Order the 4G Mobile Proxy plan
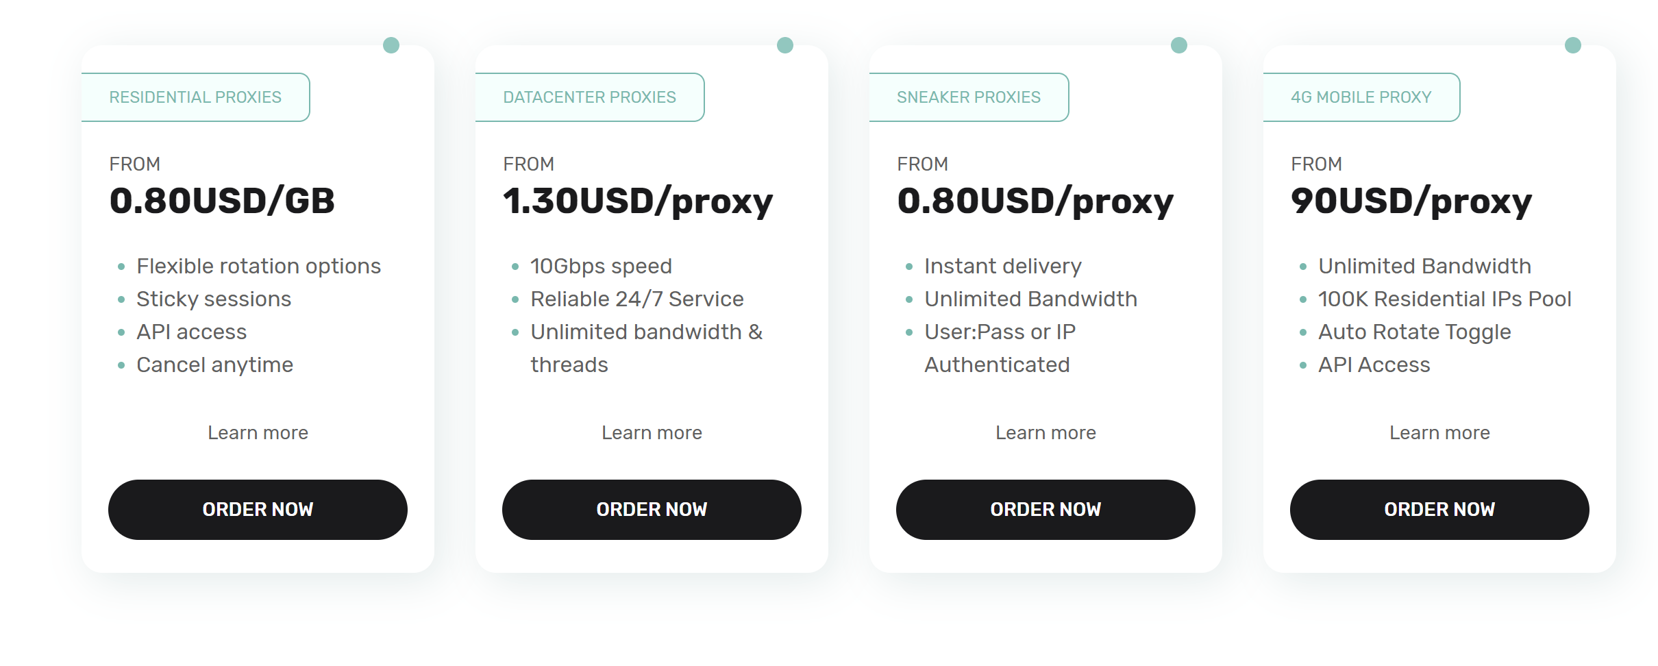This screenshot has width=1658, height=666. (1439, 510)
